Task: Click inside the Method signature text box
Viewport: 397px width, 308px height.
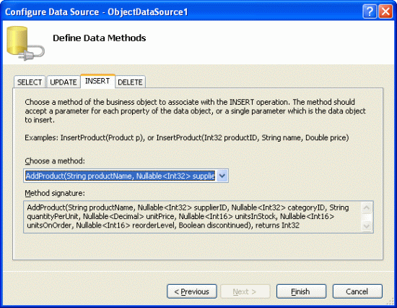Action: click(x=193, y=217)
